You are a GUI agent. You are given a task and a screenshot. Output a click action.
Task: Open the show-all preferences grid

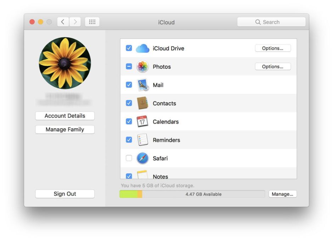92,22
